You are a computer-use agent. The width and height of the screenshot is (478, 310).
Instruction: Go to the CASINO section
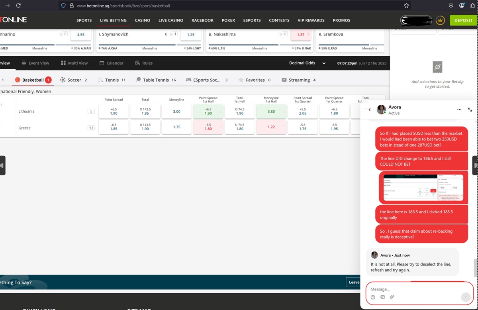(x=143, y=20)
